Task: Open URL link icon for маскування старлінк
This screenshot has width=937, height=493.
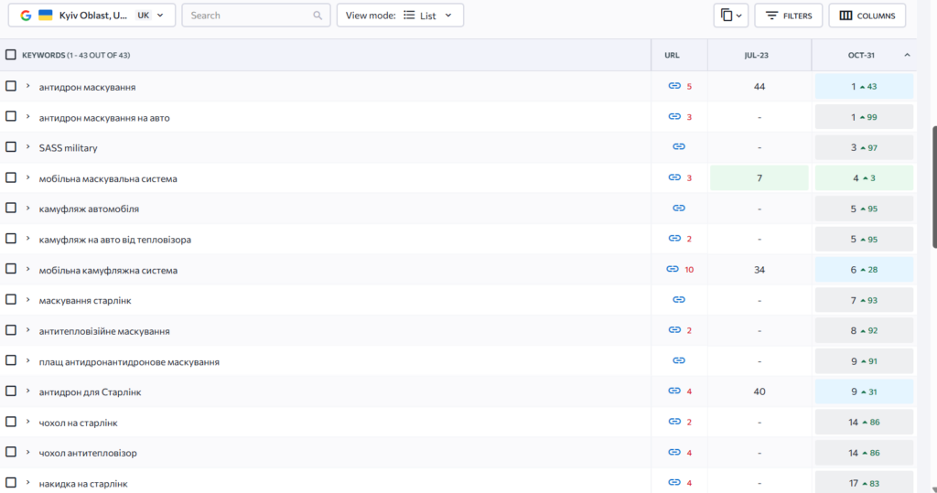Action: pos(679,299)
